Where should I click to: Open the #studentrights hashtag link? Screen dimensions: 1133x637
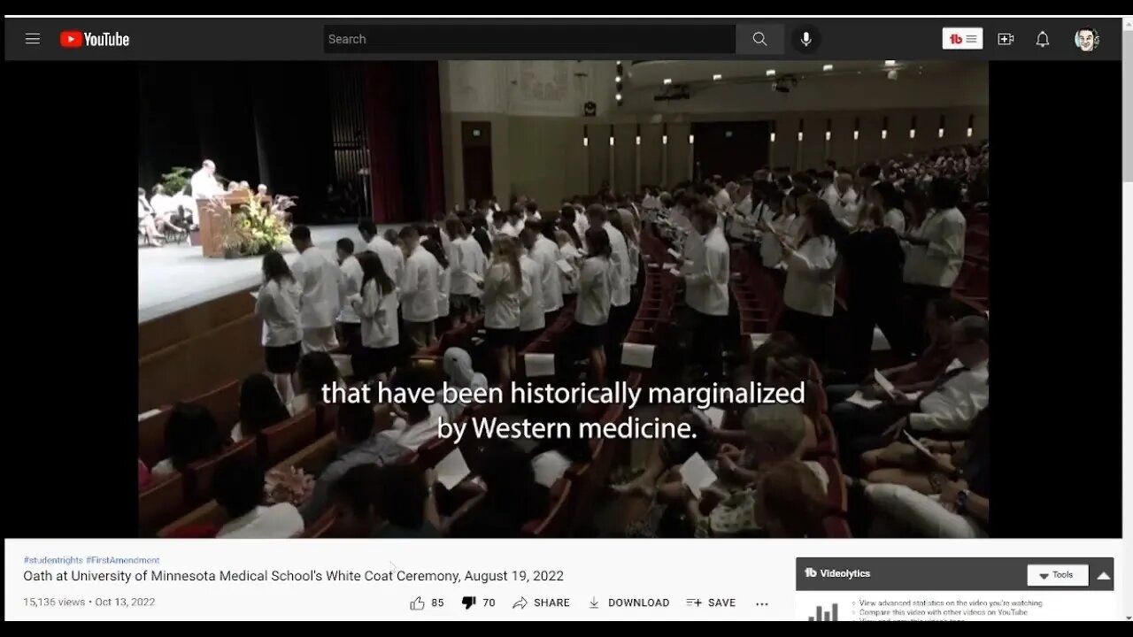tap(53, 560)
